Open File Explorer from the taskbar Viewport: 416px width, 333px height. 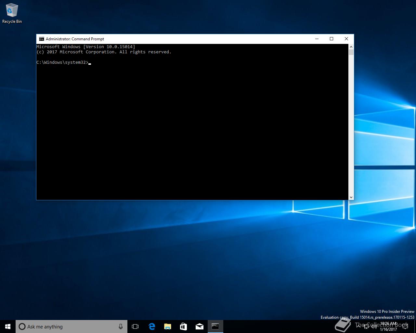point(167,326)
